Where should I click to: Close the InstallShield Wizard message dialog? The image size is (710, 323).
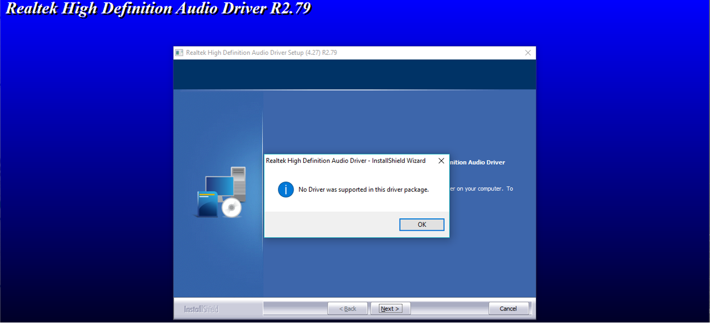pyautogui.click(x=441, y=161)
